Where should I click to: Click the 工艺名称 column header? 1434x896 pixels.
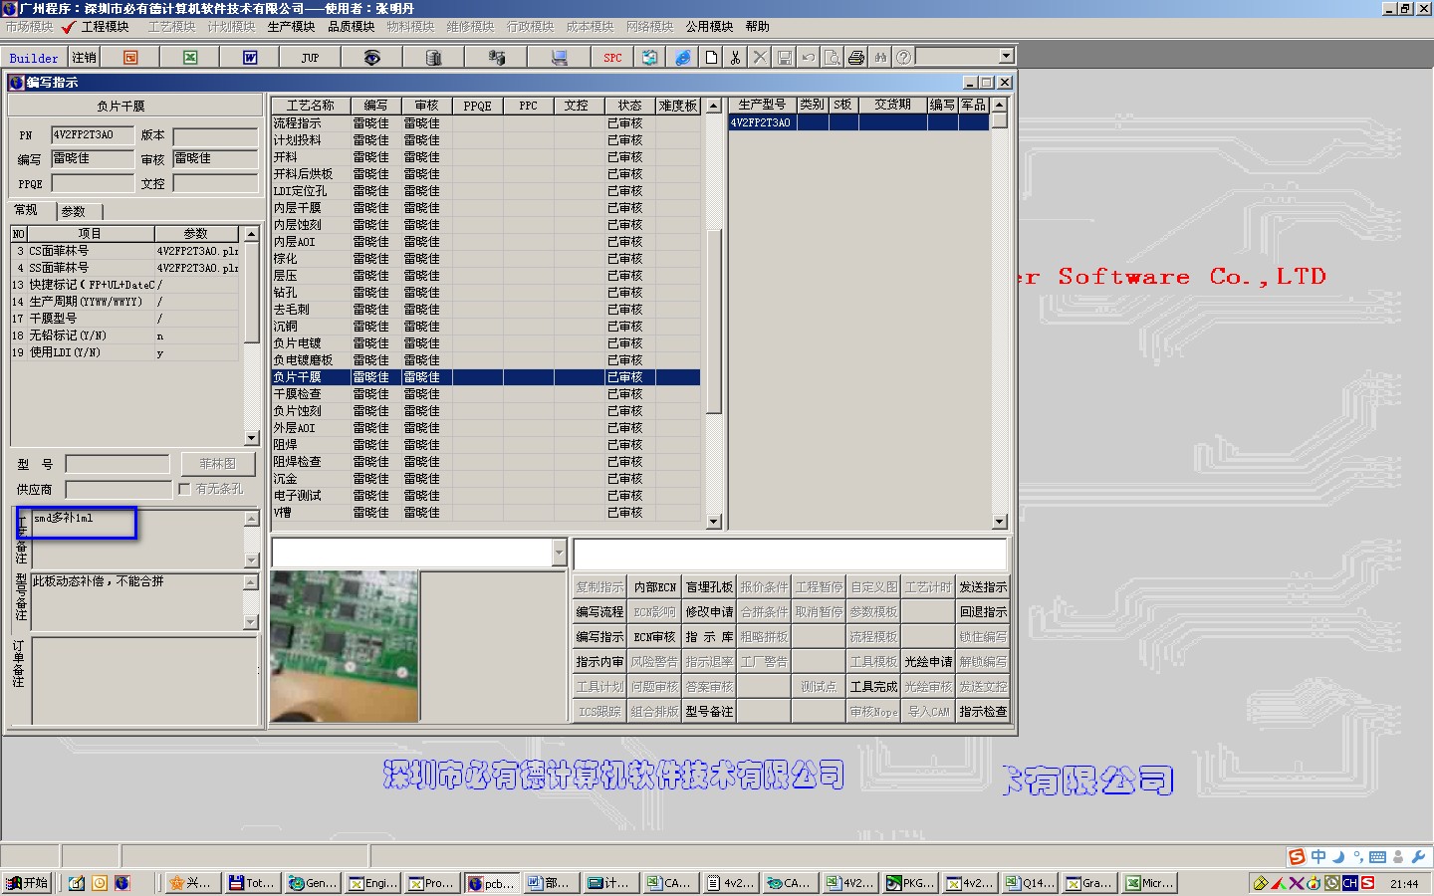click(311, 106)
